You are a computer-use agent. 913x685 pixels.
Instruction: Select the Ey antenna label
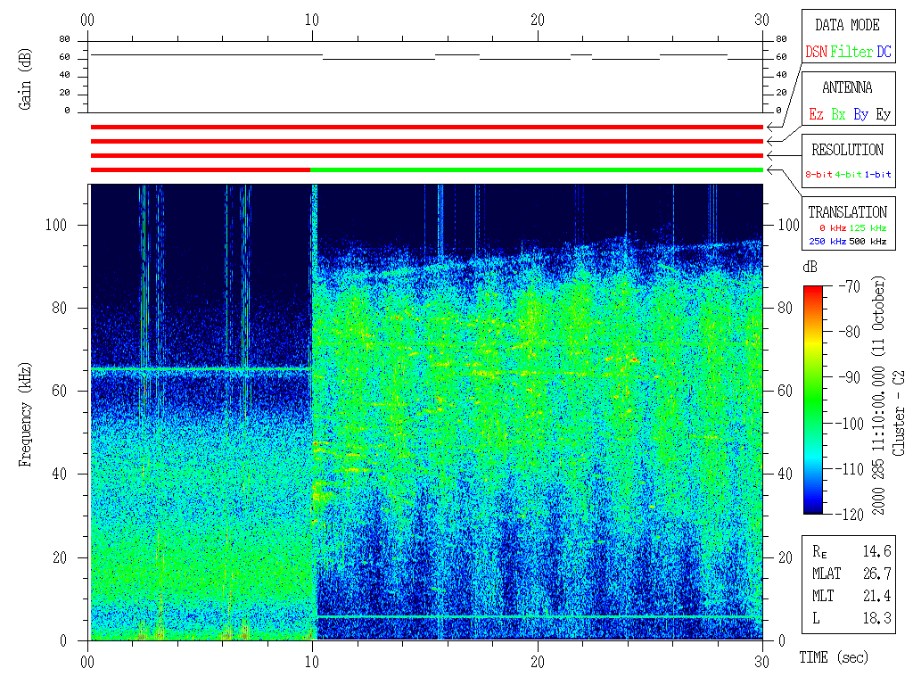tap(883, 114)
